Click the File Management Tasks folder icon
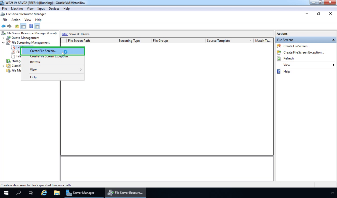337x198 pixels. coord(8,70)
